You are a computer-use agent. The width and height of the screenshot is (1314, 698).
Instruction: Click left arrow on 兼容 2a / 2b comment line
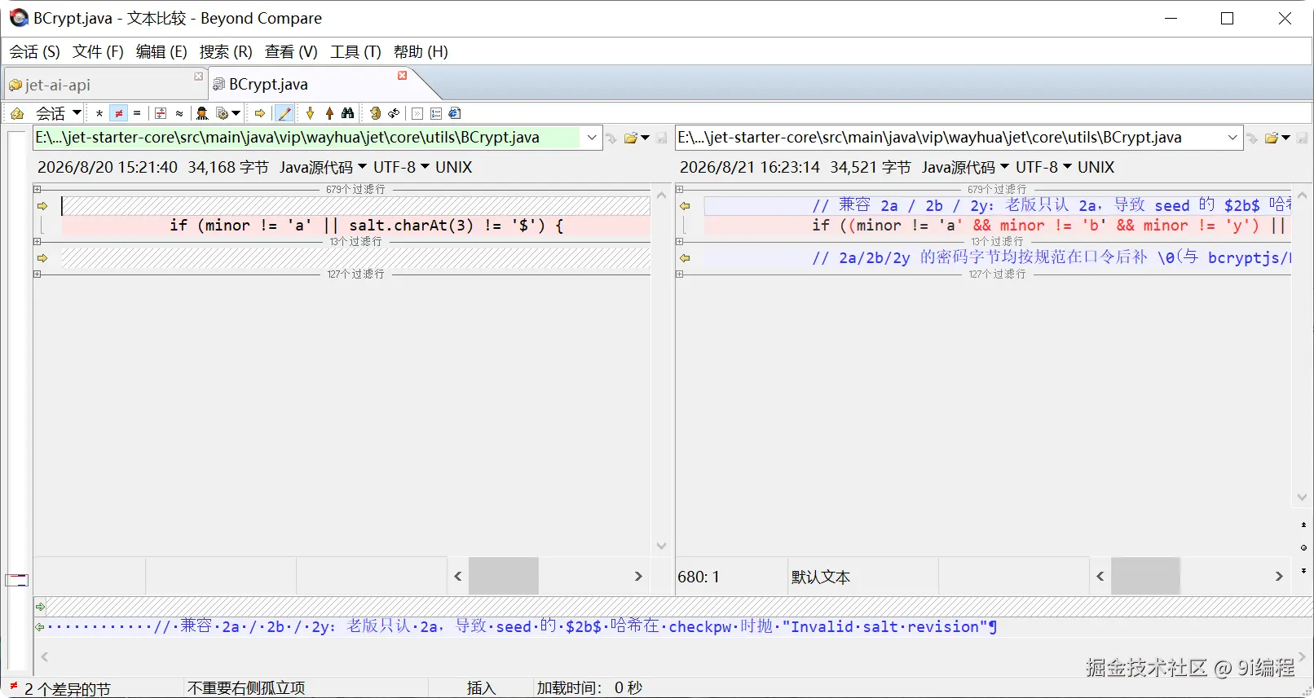coord(685,206)
